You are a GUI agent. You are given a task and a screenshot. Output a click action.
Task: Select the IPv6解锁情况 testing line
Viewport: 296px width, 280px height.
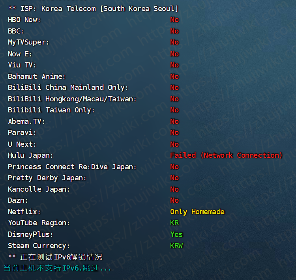[55, 257]
